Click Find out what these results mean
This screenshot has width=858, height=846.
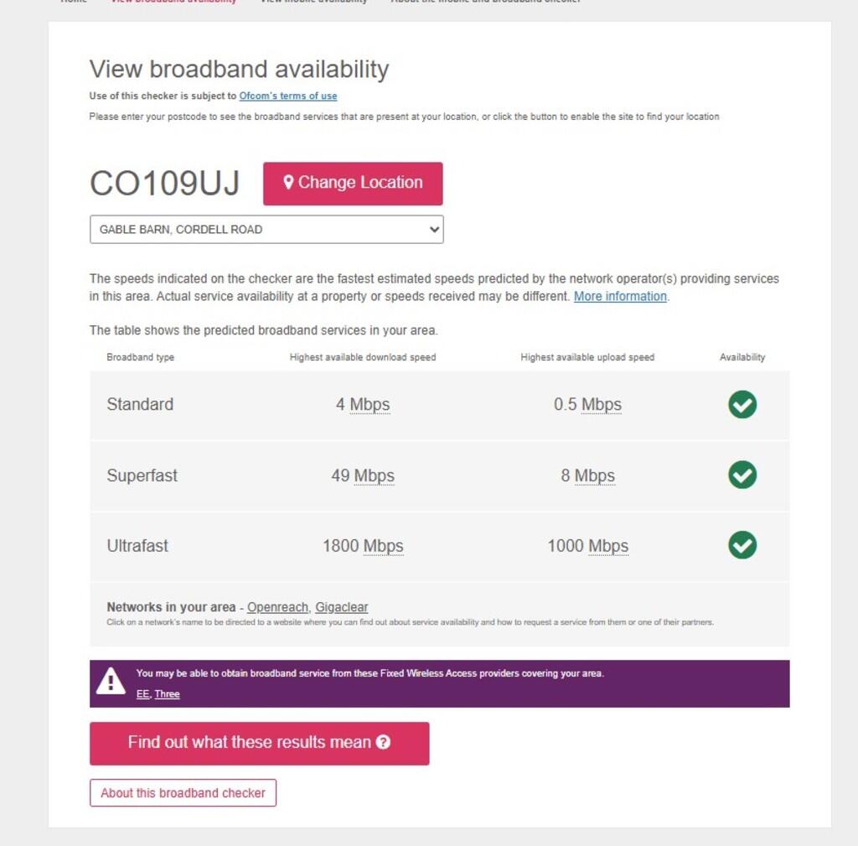pos(259,743)
